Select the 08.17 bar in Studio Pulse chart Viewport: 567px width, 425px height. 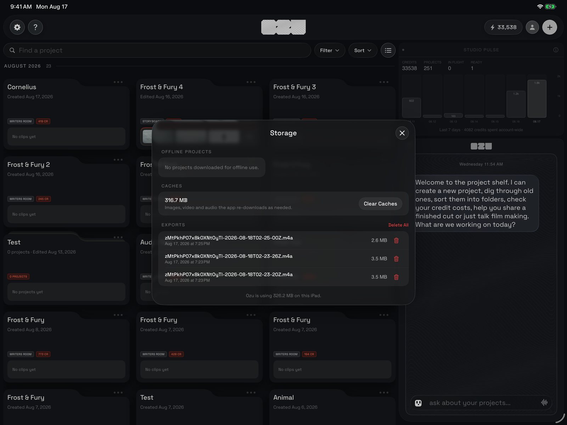(537, 99)
